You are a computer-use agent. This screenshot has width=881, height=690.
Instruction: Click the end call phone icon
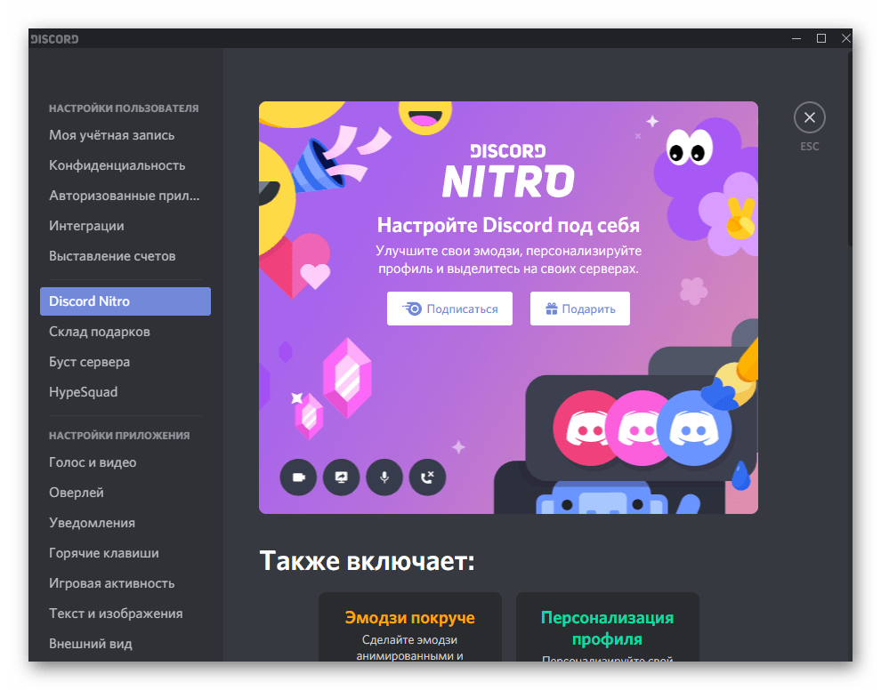[x=427, y=477]
